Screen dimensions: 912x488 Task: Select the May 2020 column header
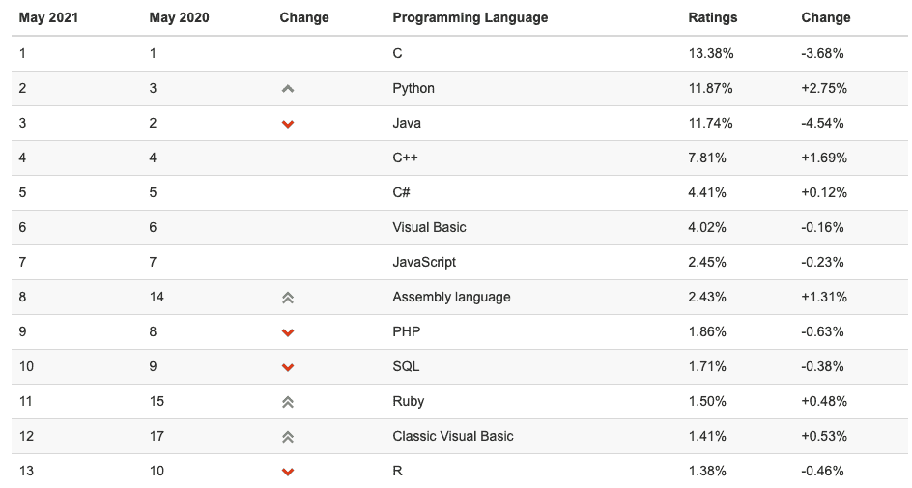[x=179, y=18]
